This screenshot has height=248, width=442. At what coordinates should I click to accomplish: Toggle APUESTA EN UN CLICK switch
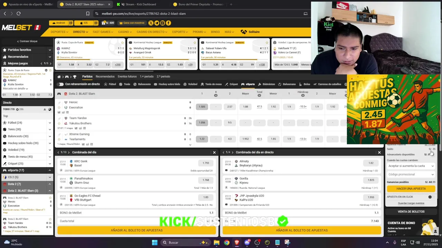[x=430, y=197]
